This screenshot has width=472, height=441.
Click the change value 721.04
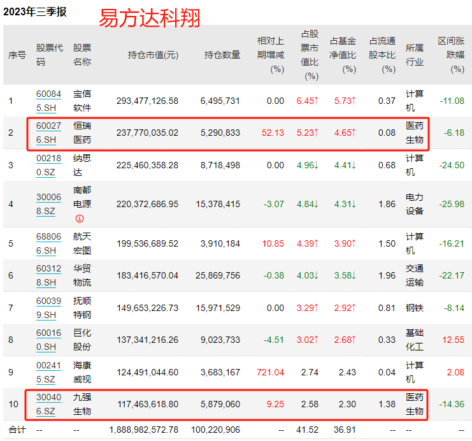click(x=270, y=372)
